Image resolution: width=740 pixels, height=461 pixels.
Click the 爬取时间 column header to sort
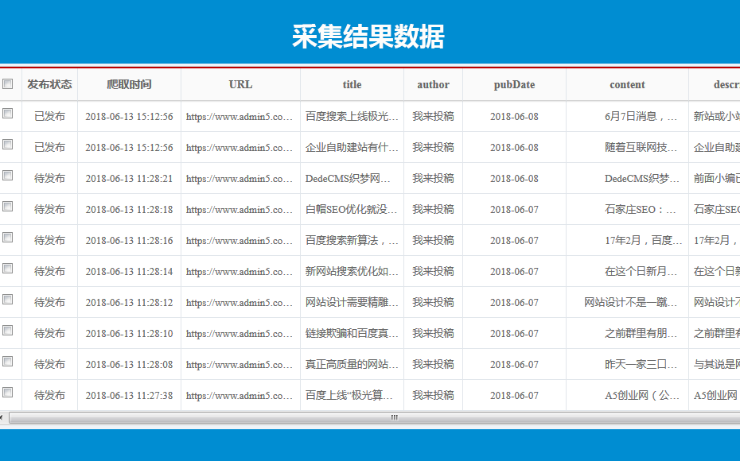[129, 84]
